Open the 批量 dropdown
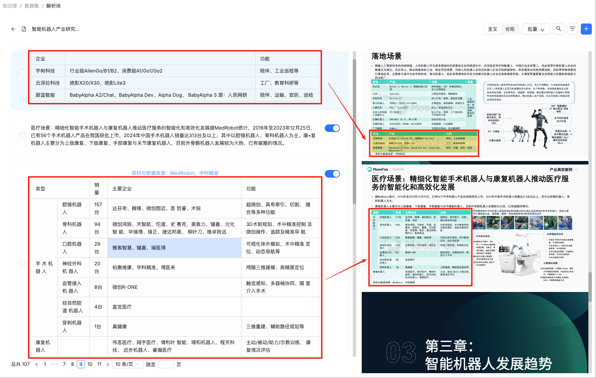 point(536,29)
